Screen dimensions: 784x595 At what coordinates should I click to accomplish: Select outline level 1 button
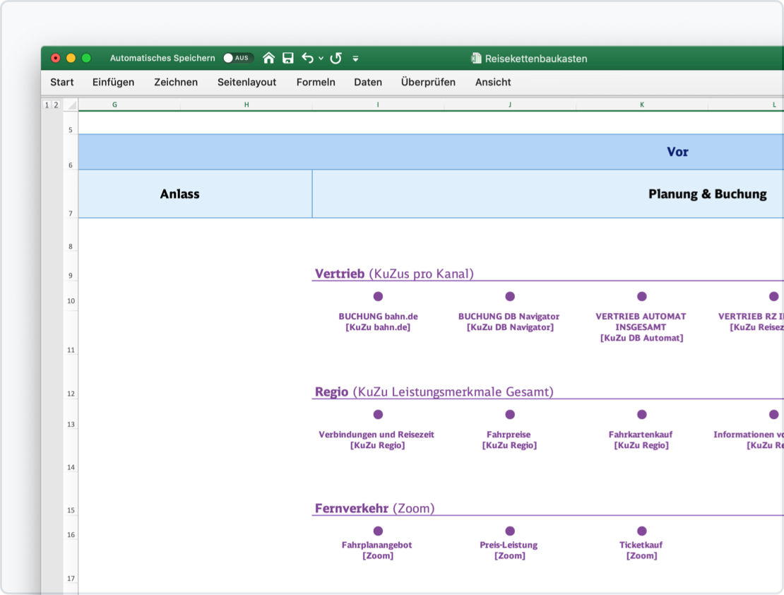47,105
